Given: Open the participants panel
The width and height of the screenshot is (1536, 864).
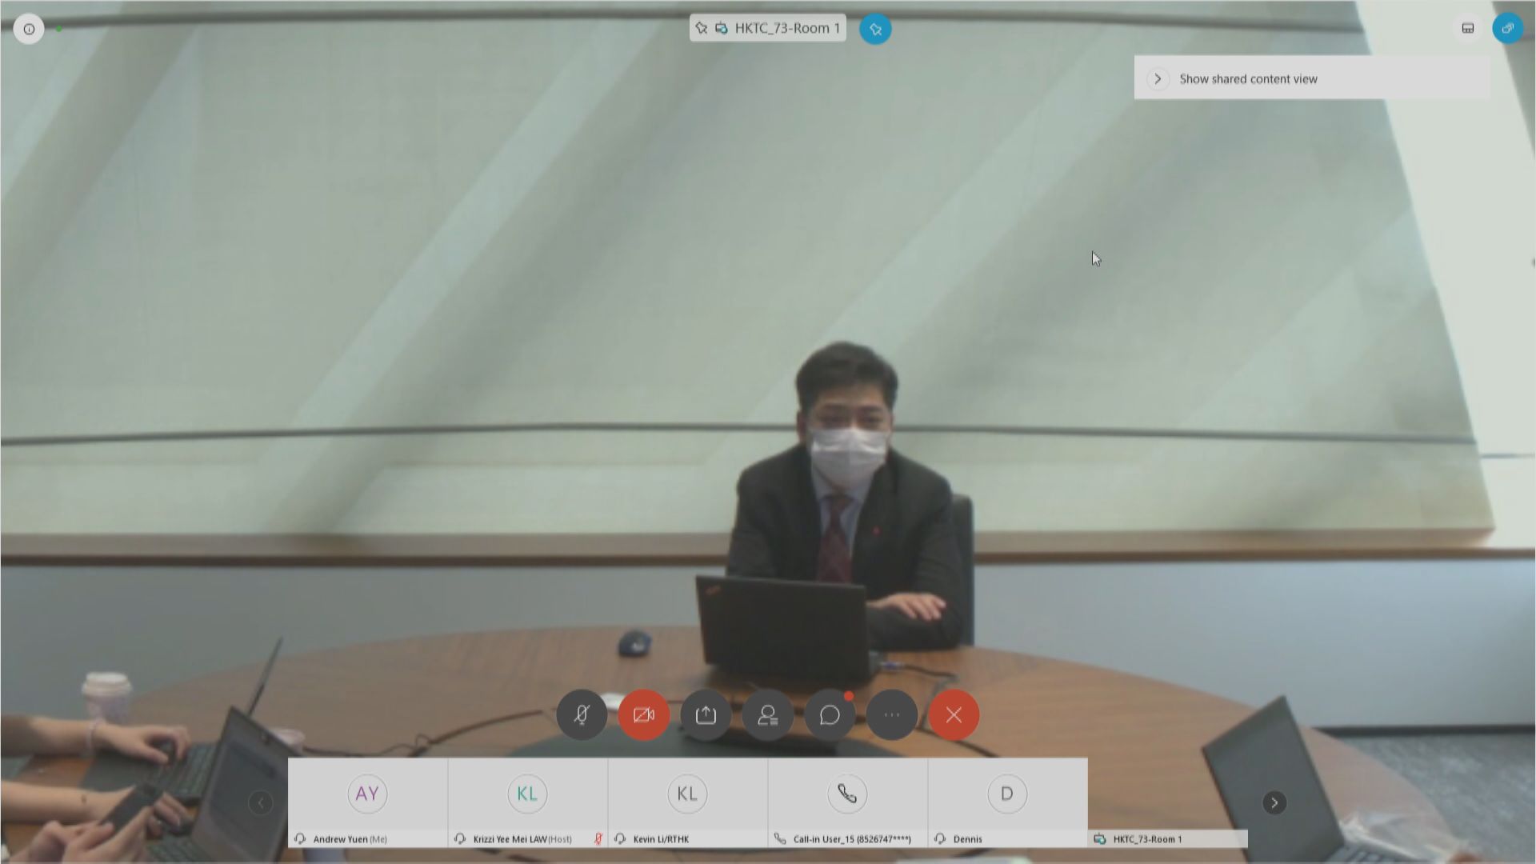Looking at the screenshot, I should [x=768, y=714].
